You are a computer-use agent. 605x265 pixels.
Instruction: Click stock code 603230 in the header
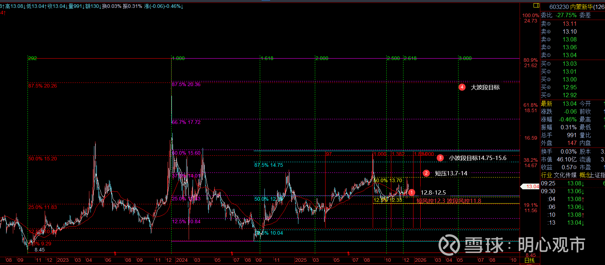[559, 7]
